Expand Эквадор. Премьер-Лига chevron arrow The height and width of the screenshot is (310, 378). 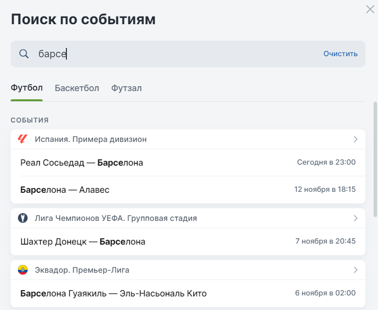[355, 270]
